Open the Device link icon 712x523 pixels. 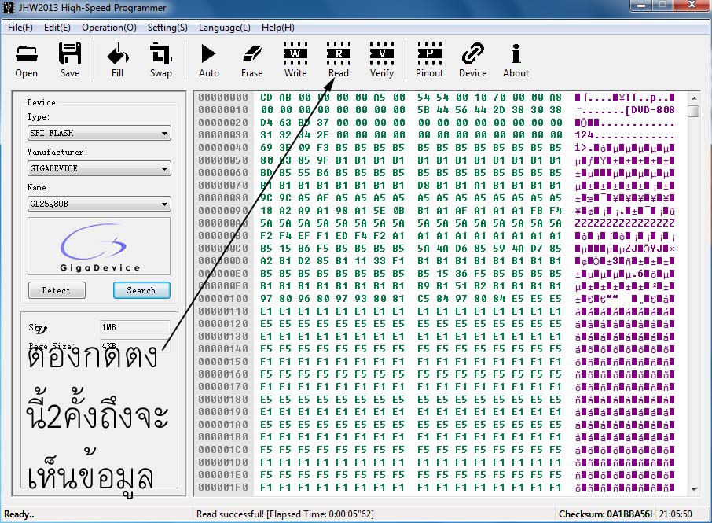click(x=472, y=60)
